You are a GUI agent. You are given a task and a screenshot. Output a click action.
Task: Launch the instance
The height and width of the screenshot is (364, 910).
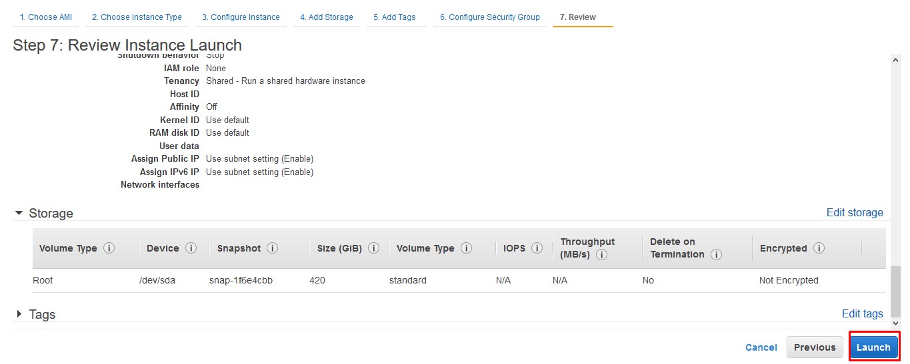(873, 347)
